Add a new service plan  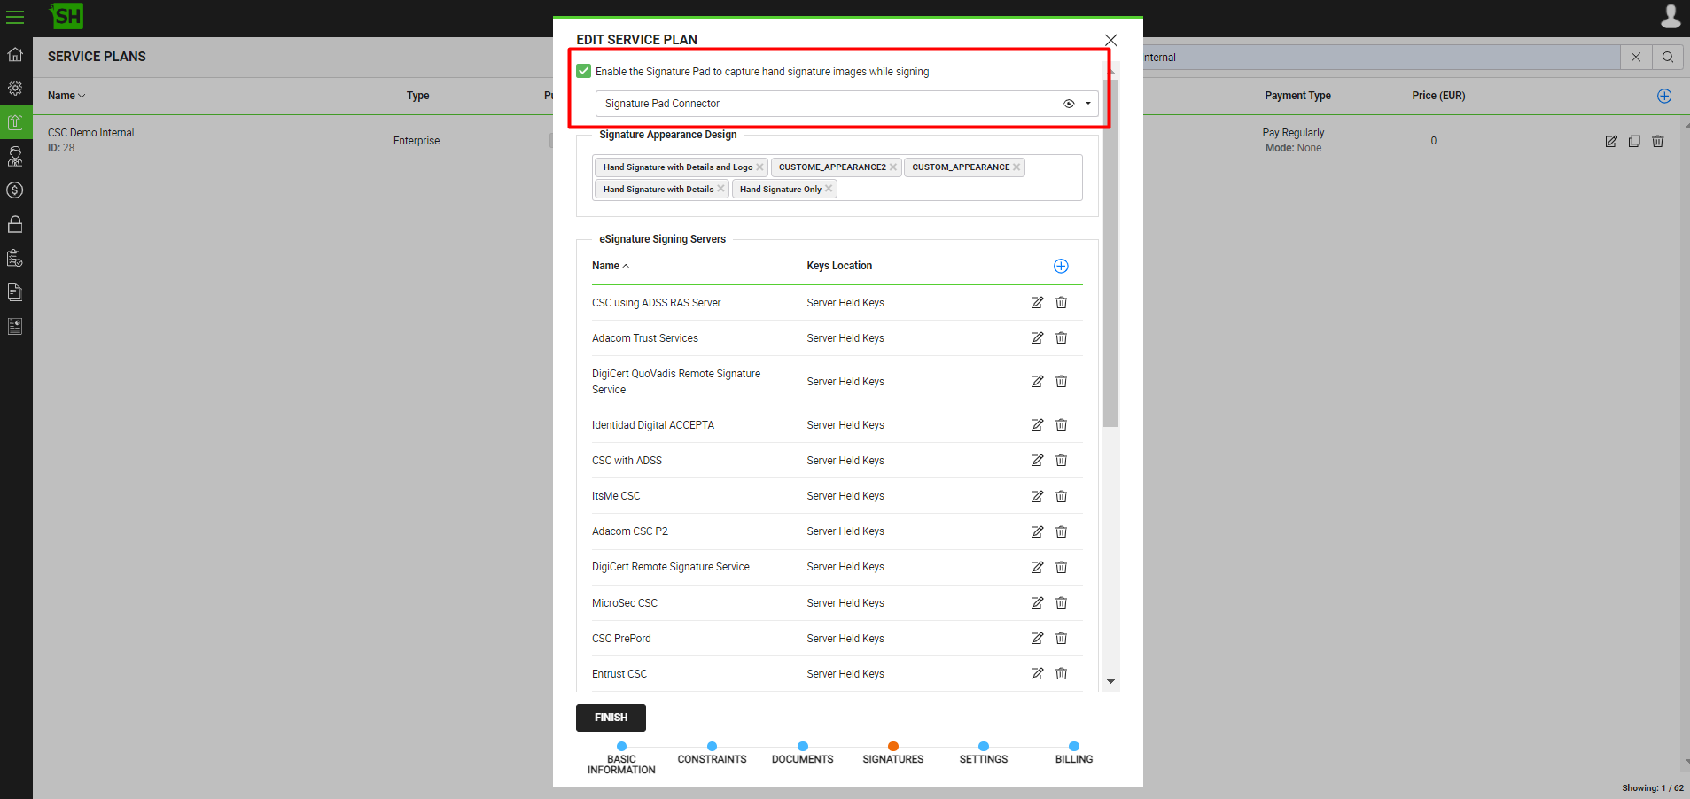coord(1664,96)
